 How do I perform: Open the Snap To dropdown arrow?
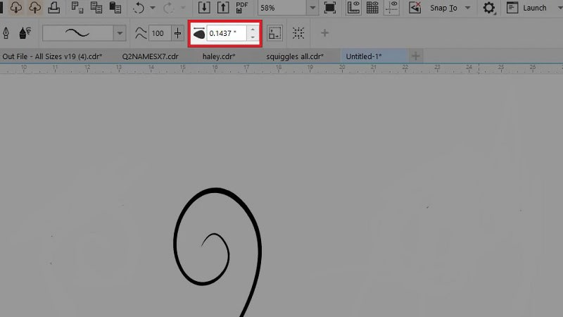[x=467, y=8]
